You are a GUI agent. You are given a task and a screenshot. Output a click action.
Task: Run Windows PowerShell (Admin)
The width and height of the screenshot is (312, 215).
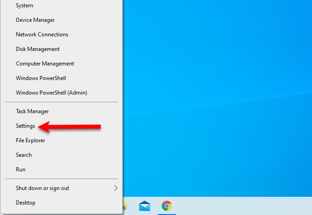(x=51, y=93)
